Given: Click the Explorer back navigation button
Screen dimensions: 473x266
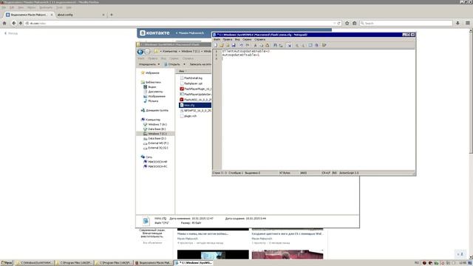Looking at the screenshot, I should tap(140, 52).
